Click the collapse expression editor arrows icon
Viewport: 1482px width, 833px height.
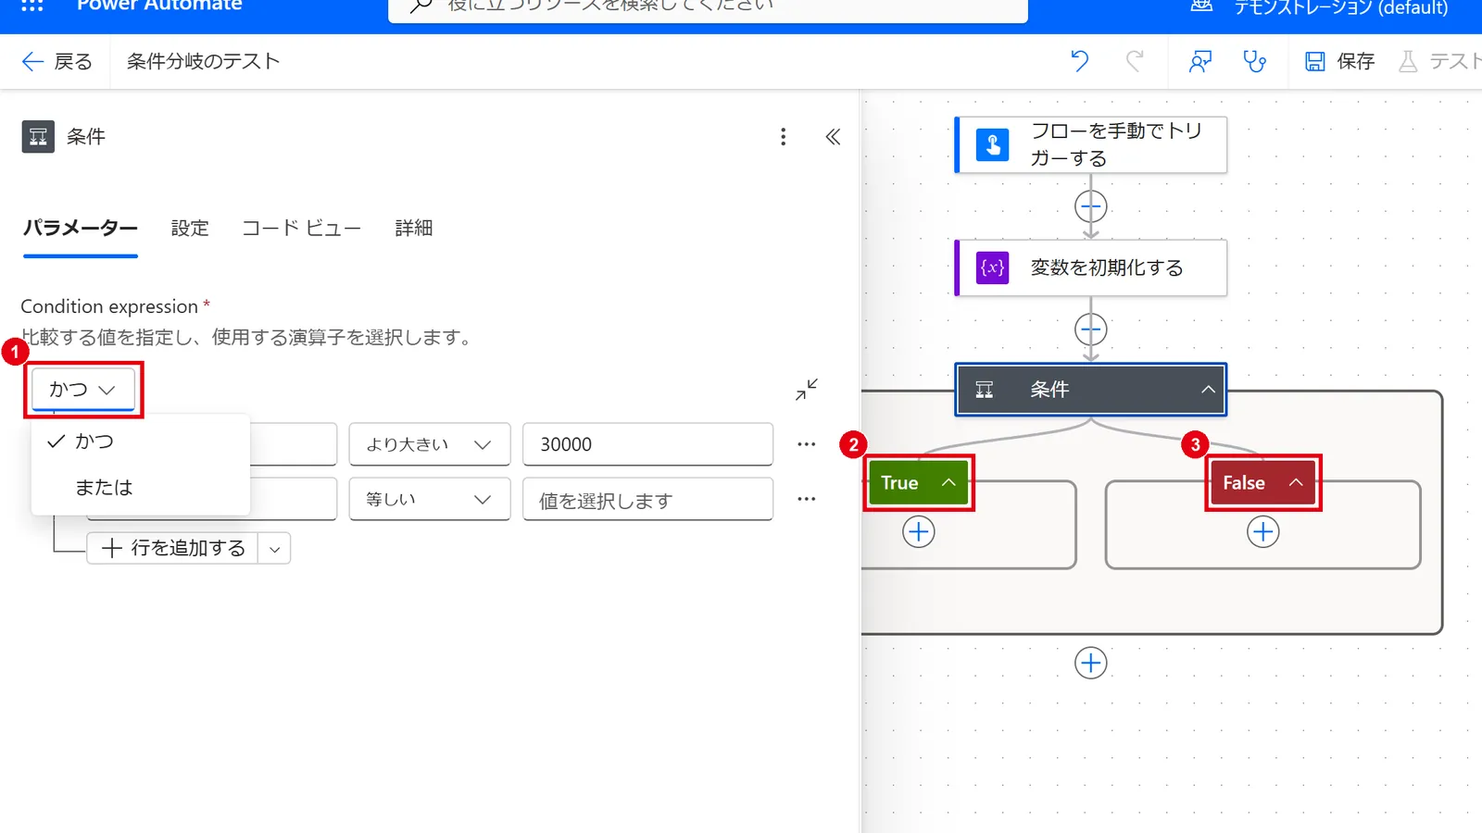(807, 390)
